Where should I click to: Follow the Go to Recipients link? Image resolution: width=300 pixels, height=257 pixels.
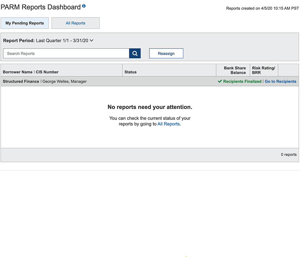(280, 81)
